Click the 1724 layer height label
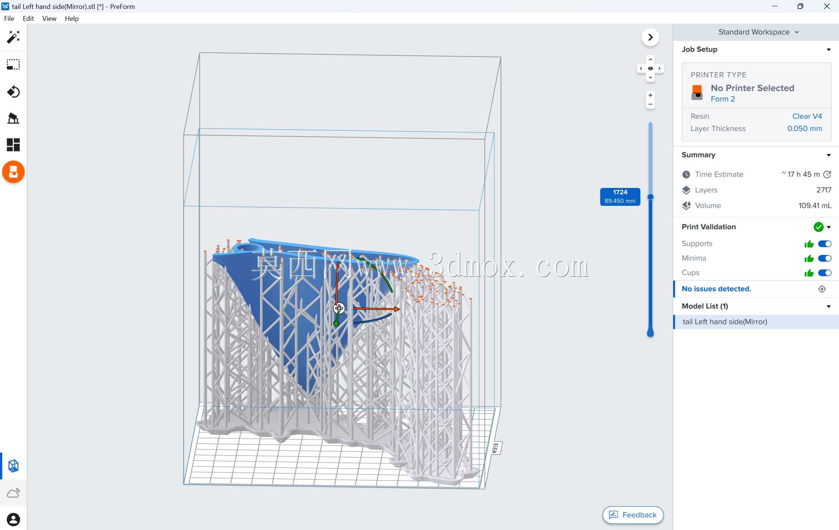 (x=620, y=197)
